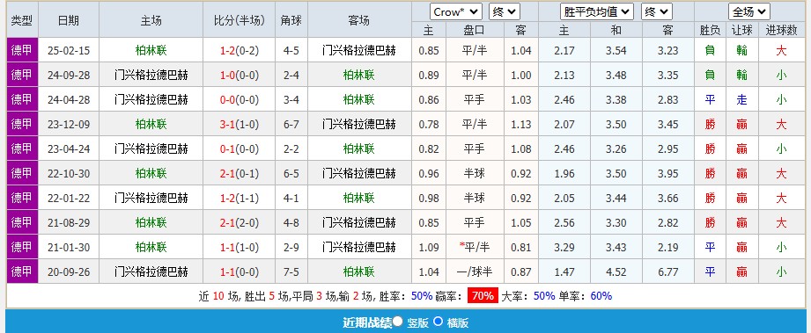Click date 21-08-29 in the table
The image size is (811, 333).
[69, 223]
